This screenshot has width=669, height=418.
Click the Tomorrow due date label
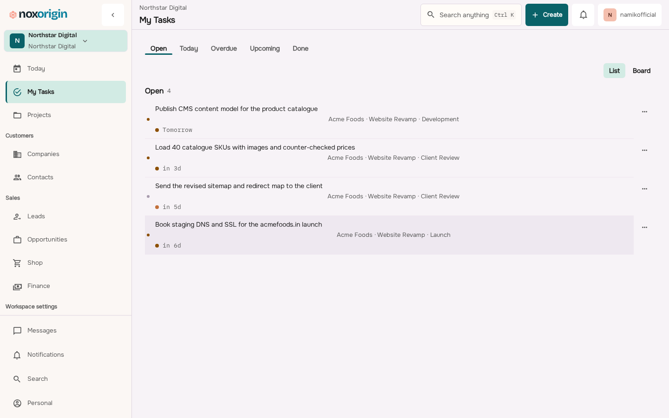point(177,130)
